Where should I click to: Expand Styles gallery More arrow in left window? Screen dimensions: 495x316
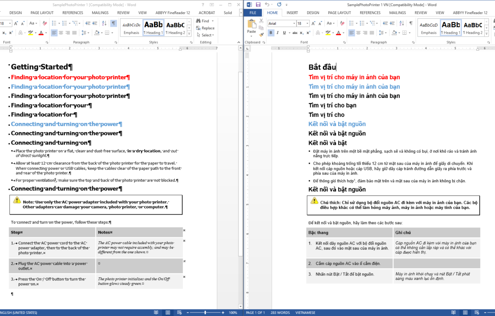pyautogui.click(x=189, y=33)
